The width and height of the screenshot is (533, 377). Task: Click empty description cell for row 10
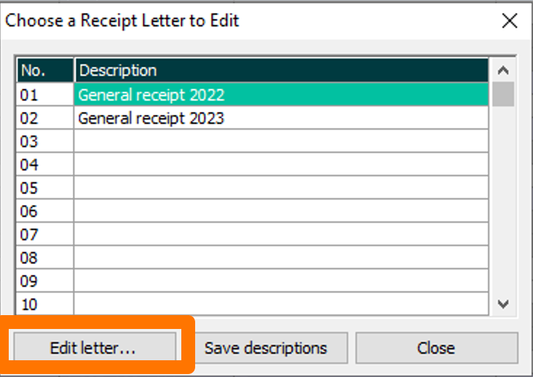click(x=282, y=304)
